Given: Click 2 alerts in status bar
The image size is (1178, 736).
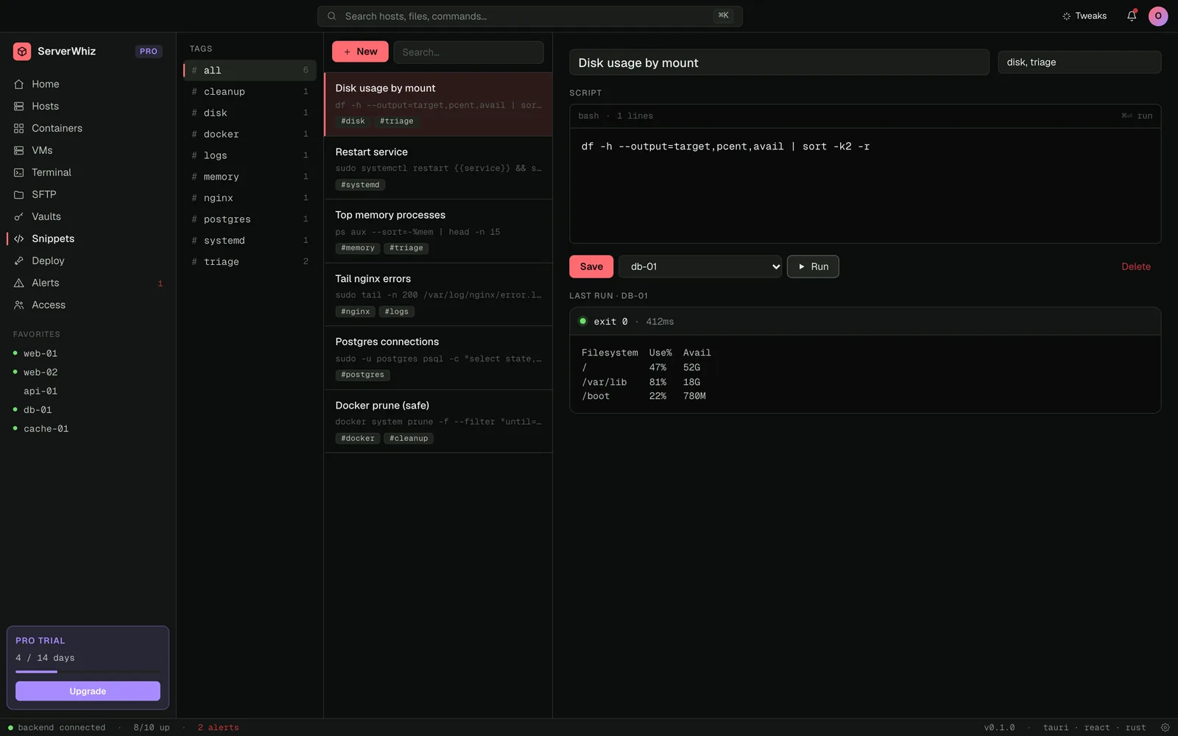Looking at the screenshot, I should (x=218, y=727).
